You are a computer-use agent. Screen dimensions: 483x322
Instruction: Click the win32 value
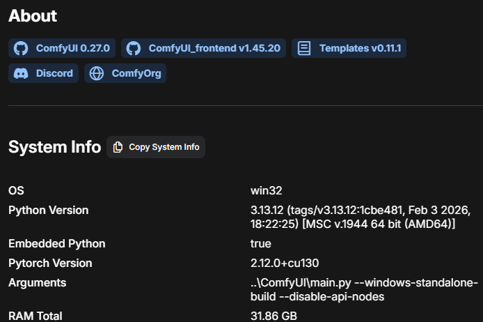tap(266, 190)
